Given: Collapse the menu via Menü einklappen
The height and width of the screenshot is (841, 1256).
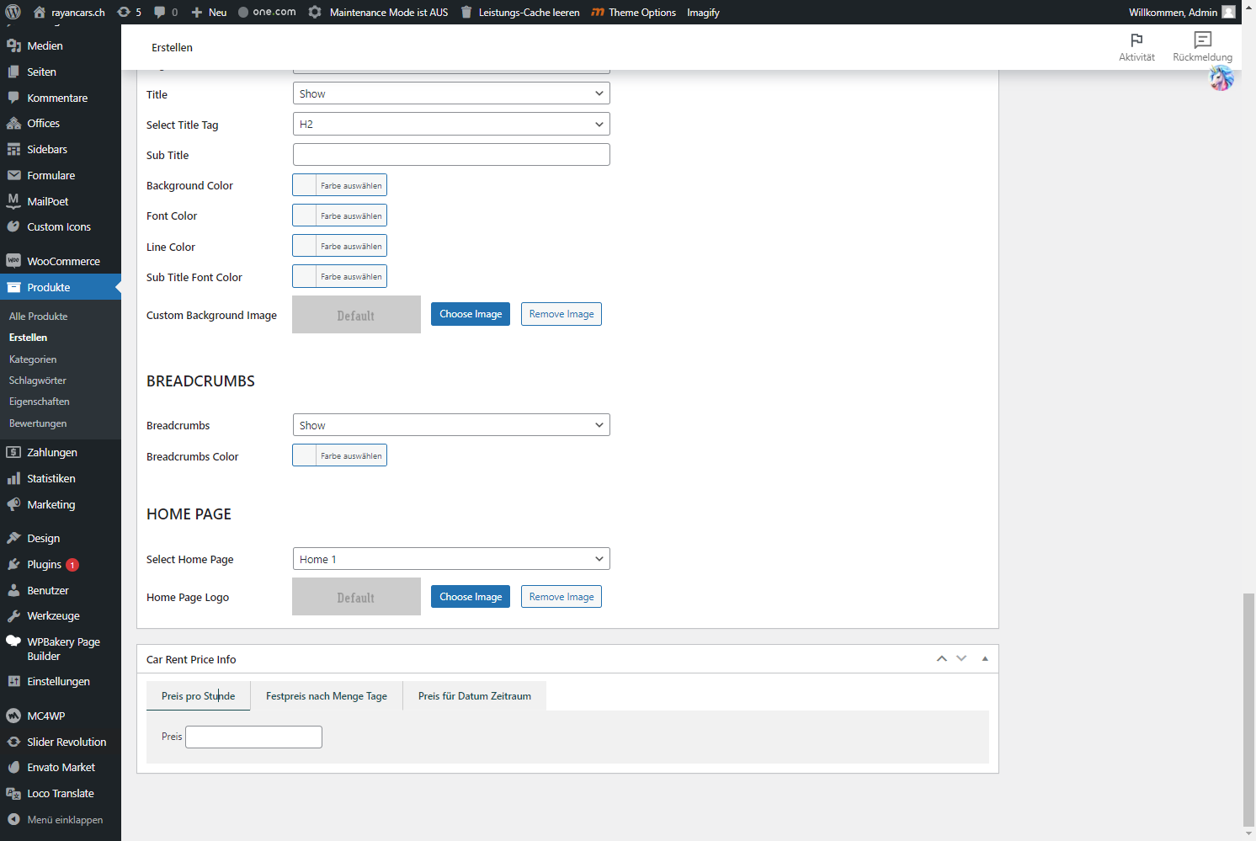Looking at the screenshot, I should click(61, 819).
